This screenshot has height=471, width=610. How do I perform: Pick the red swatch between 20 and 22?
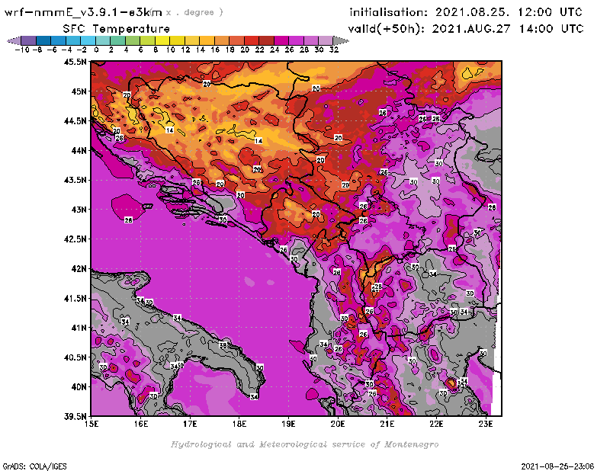tap(252, 40)
